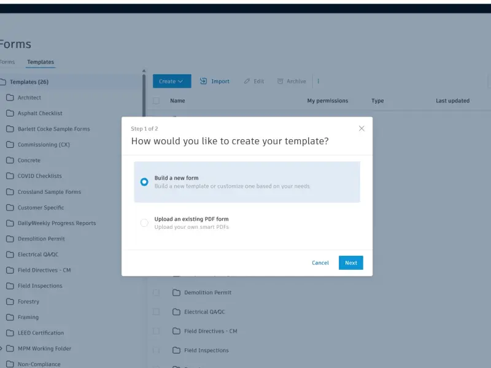Open the COVID Checklists folder
Viewport: 491px width, 368px height.
click(x=39, y=176)
